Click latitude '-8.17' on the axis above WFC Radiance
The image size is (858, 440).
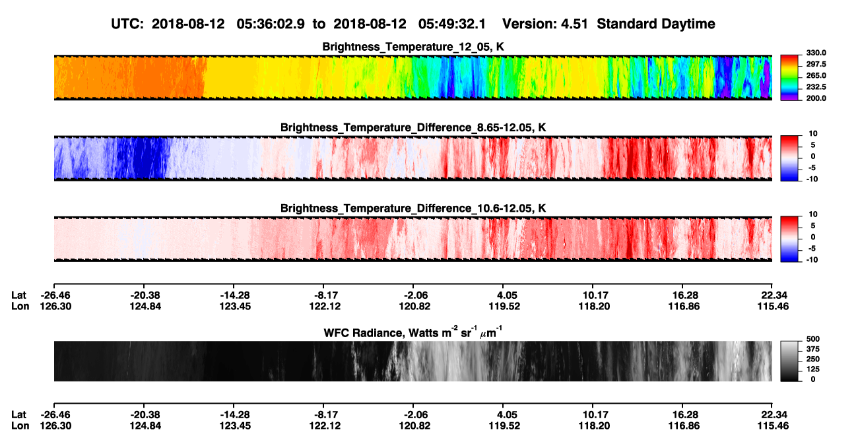click(323, 295)
